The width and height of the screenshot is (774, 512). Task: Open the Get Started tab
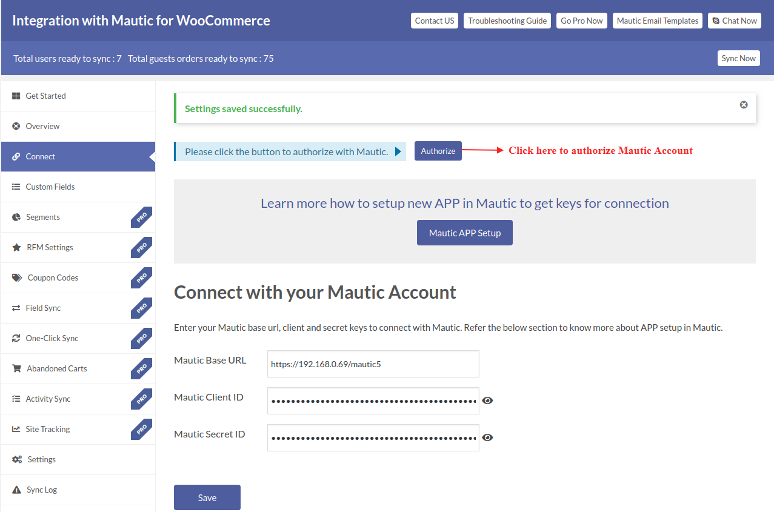click(78, 96)
